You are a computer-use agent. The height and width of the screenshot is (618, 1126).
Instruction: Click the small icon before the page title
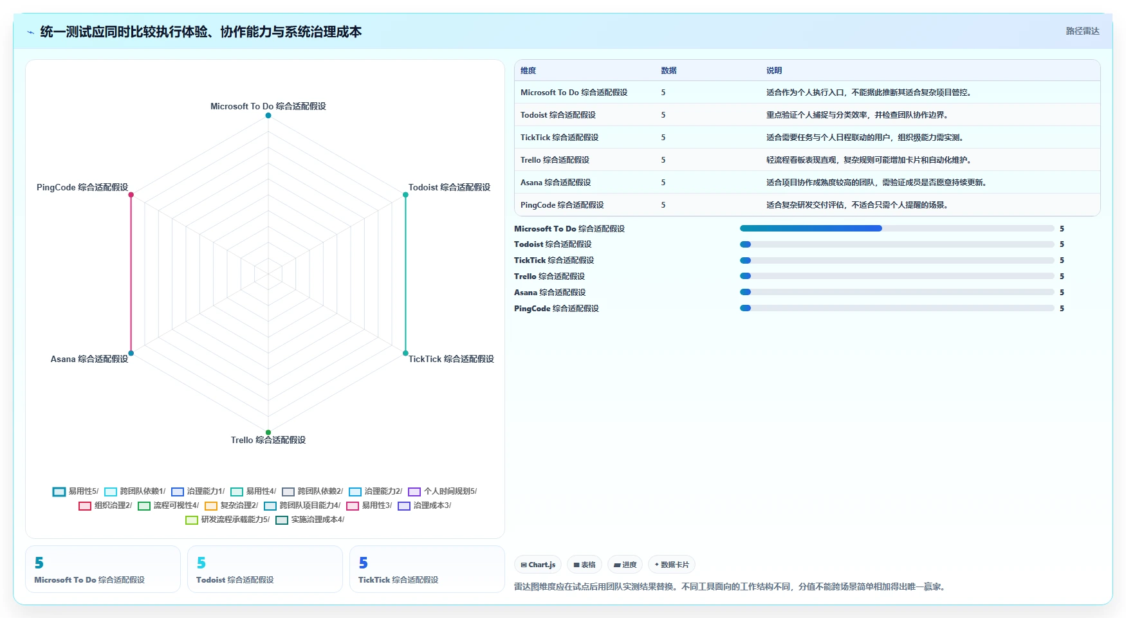pyautogui.click(x=31, y=32)
